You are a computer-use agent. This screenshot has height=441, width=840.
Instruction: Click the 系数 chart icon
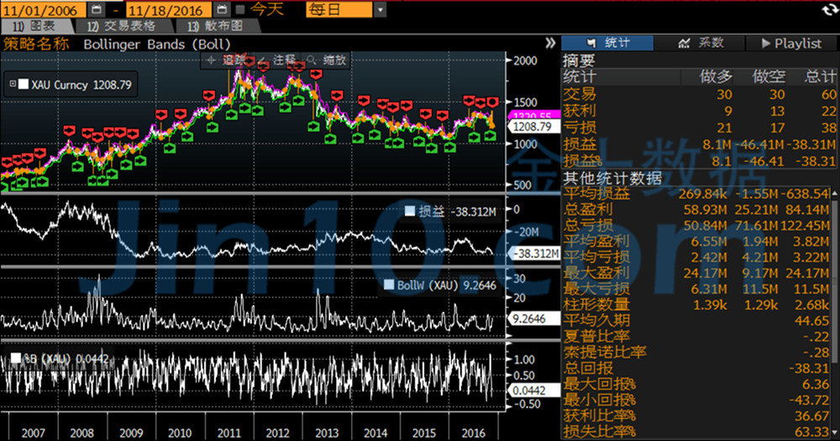pyautogui.click(x=685, y=43)
